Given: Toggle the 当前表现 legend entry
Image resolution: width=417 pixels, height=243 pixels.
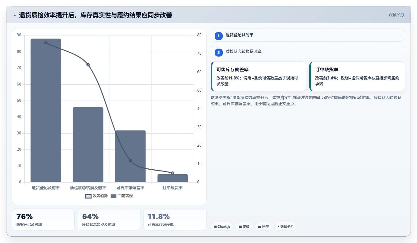Looking at the screenshot, I should coord(122,196).
